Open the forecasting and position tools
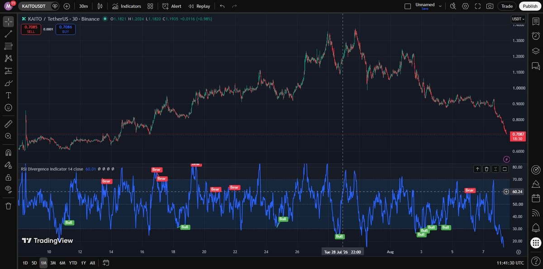 (8, 71)
